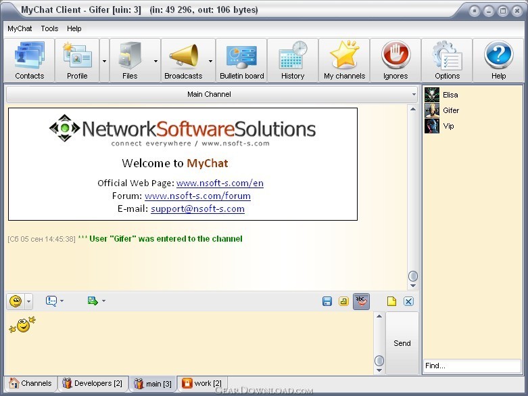Open the www.nsoft-s.com/en link
Viewport: 528px width, 396px height.
coord(220,183)
